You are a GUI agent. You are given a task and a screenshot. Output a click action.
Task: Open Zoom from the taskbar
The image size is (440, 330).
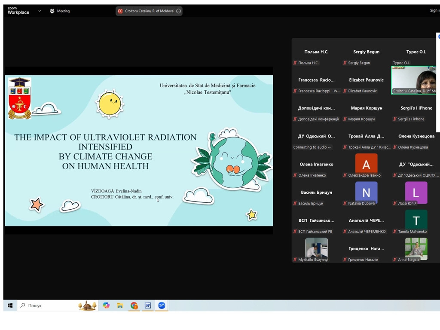(162, 306)
